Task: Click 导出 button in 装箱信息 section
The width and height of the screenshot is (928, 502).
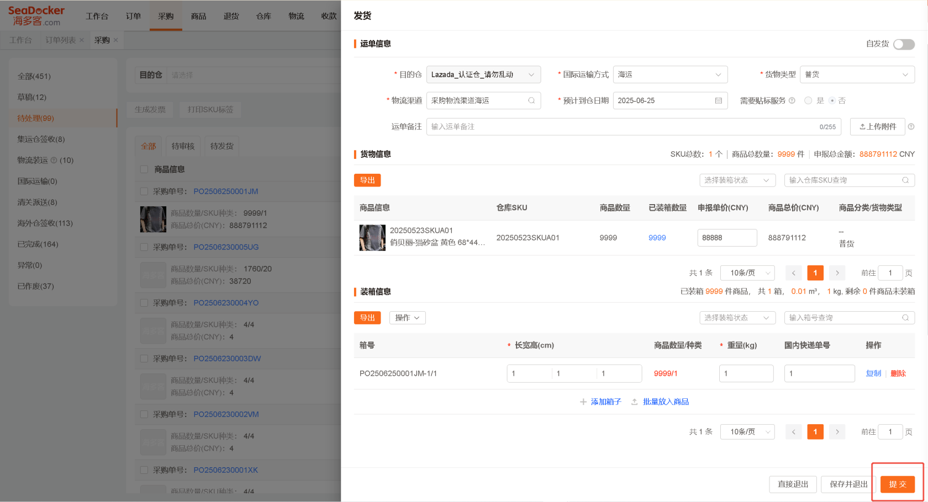Action: (x=367, y=318)
